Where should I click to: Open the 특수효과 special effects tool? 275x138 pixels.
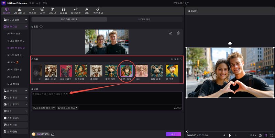coord(98,10)
